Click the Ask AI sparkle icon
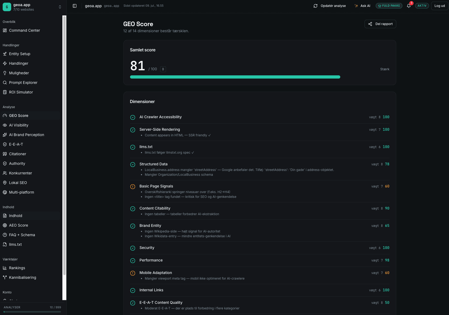The image size is (449, 315). (356, 6)
